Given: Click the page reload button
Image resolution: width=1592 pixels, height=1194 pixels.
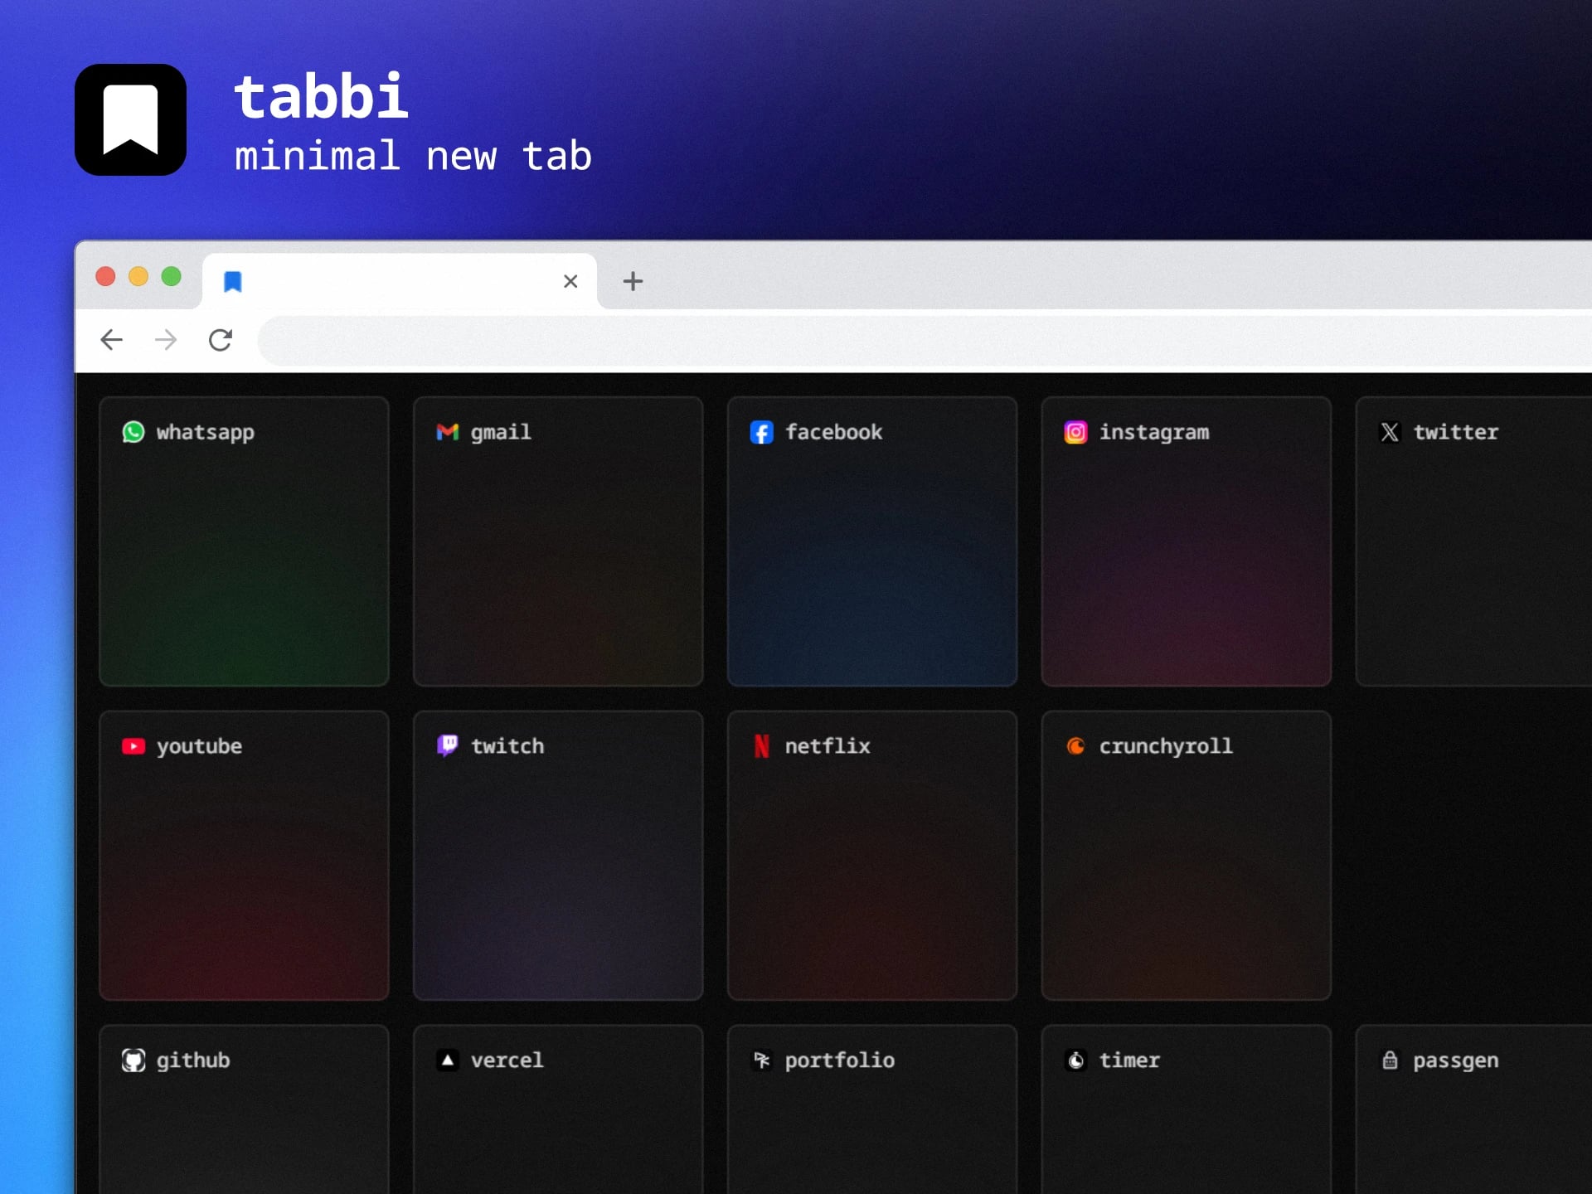Looking at the screenshot, I should click(x=221, y=340).
